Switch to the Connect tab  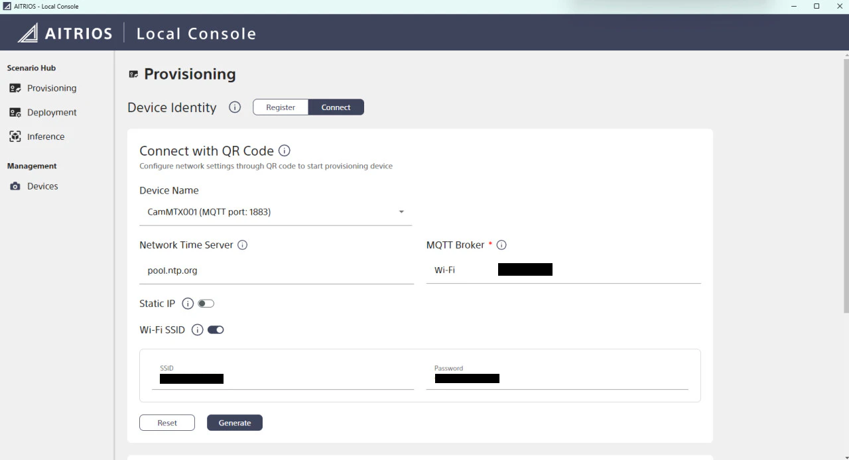(336, 107)
